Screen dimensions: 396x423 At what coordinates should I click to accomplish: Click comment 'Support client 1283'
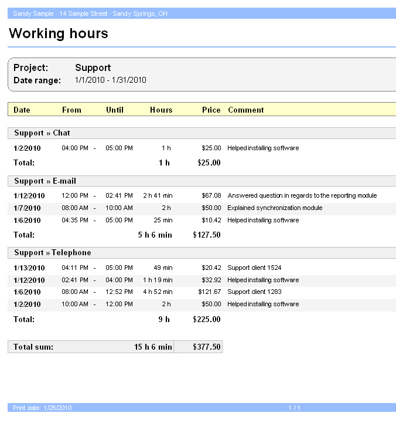click(254, 292)
